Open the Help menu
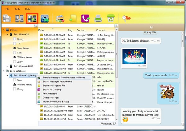 [x=27, y=9]
